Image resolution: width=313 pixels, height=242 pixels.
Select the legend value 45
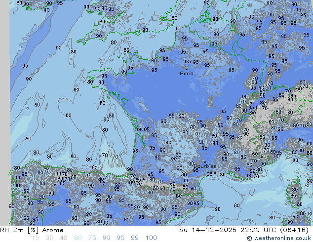coord(64,238)
